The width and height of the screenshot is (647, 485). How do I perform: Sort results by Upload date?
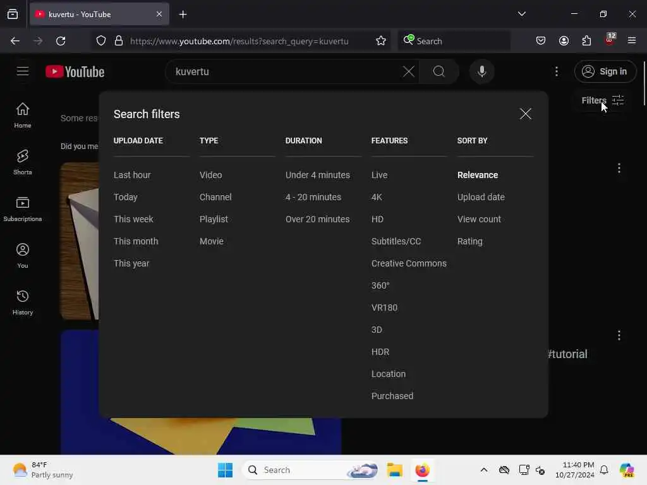point(481,197)
